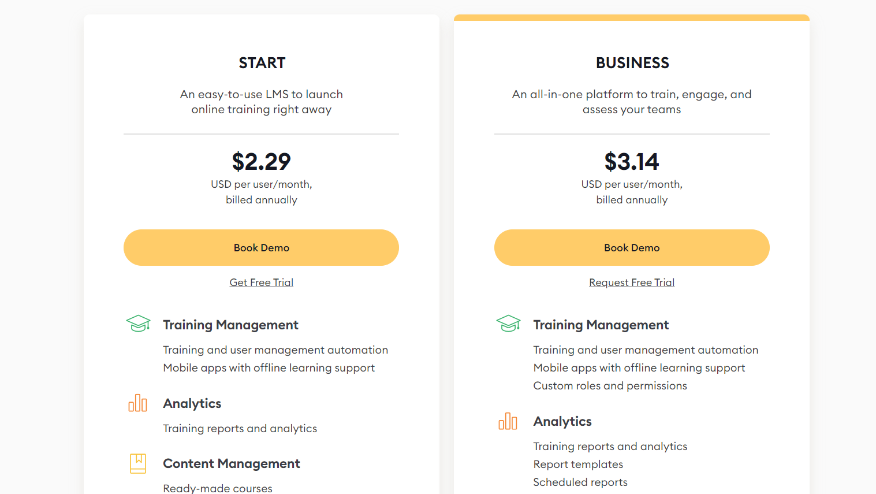The width and height of the screenshot is (876, 494).
Task: Select the START plan title
Action: pos(261,62)
